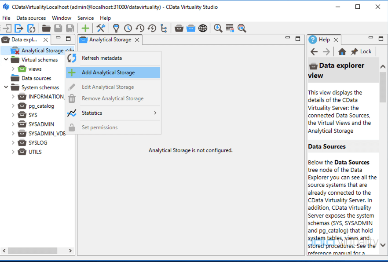Viewport: 388px width, 262px height.
Task: Click the clock icon in the toolbar
Action: pos(128,28)
